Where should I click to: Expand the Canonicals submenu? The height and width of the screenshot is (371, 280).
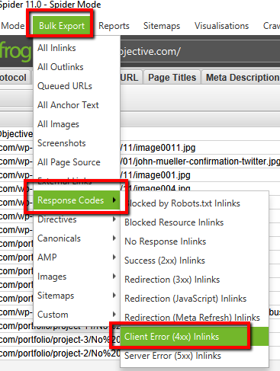[x=76, y=238]
